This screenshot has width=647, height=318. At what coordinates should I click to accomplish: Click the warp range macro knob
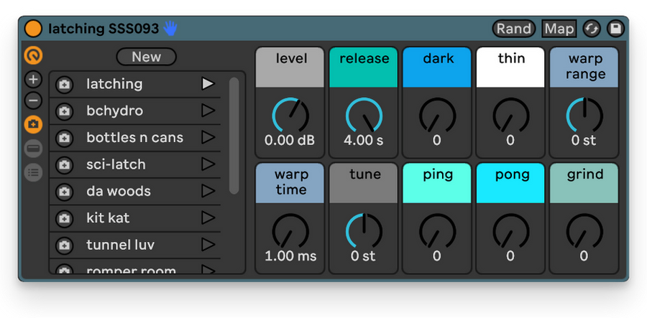[x=584, y=116]
